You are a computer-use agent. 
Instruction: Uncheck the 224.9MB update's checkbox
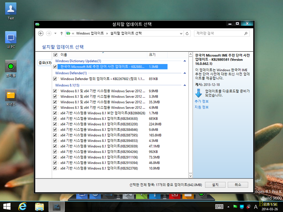55,124
